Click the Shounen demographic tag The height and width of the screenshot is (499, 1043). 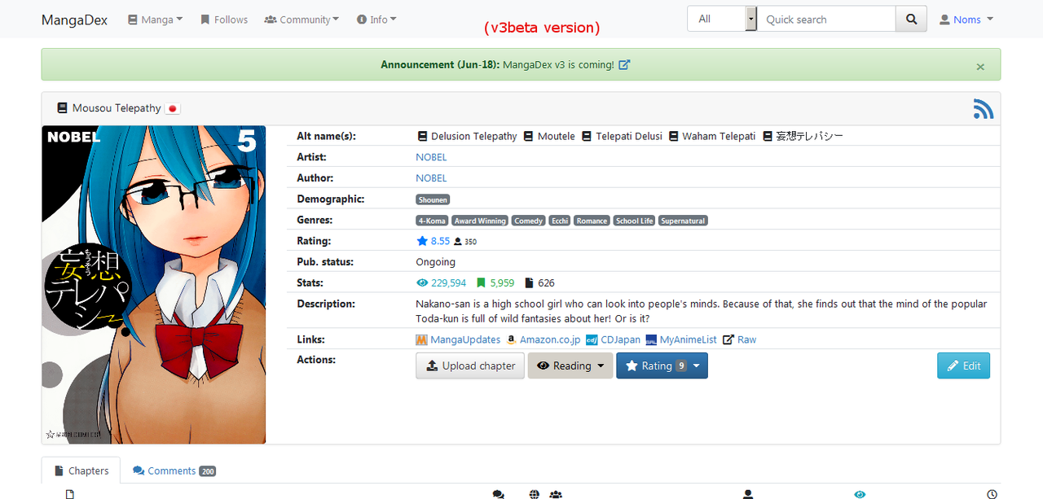tap(433, 199)
